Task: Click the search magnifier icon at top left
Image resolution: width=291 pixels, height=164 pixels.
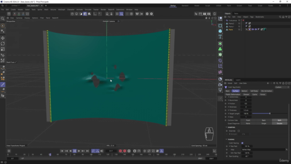Action: (3, 18)
